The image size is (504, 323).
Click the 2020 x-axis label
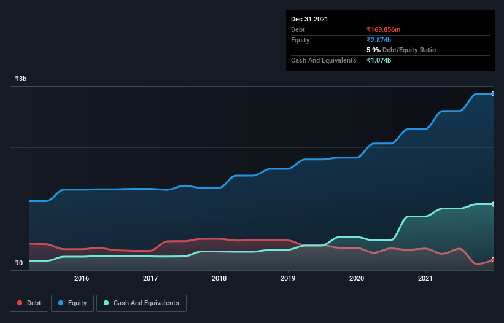[x=357, y=278]
